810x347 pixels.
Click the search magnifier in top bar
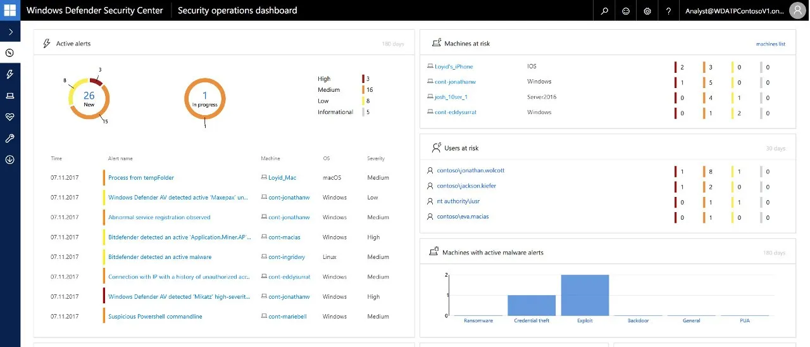pos(604,11)
